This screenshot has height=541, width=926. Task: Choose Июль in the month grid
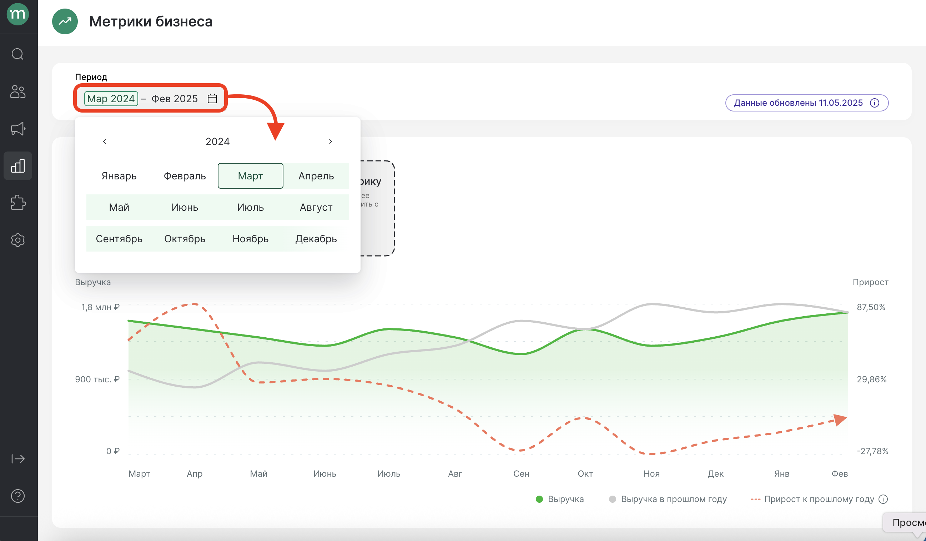pos(251,207)
